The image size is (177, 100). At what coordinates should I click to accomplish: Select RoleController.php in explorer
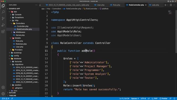23,29
